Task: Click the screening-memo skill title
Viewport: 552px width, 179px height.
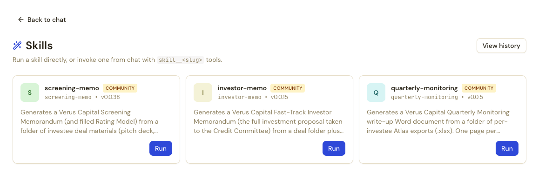Action: (72, 88)
